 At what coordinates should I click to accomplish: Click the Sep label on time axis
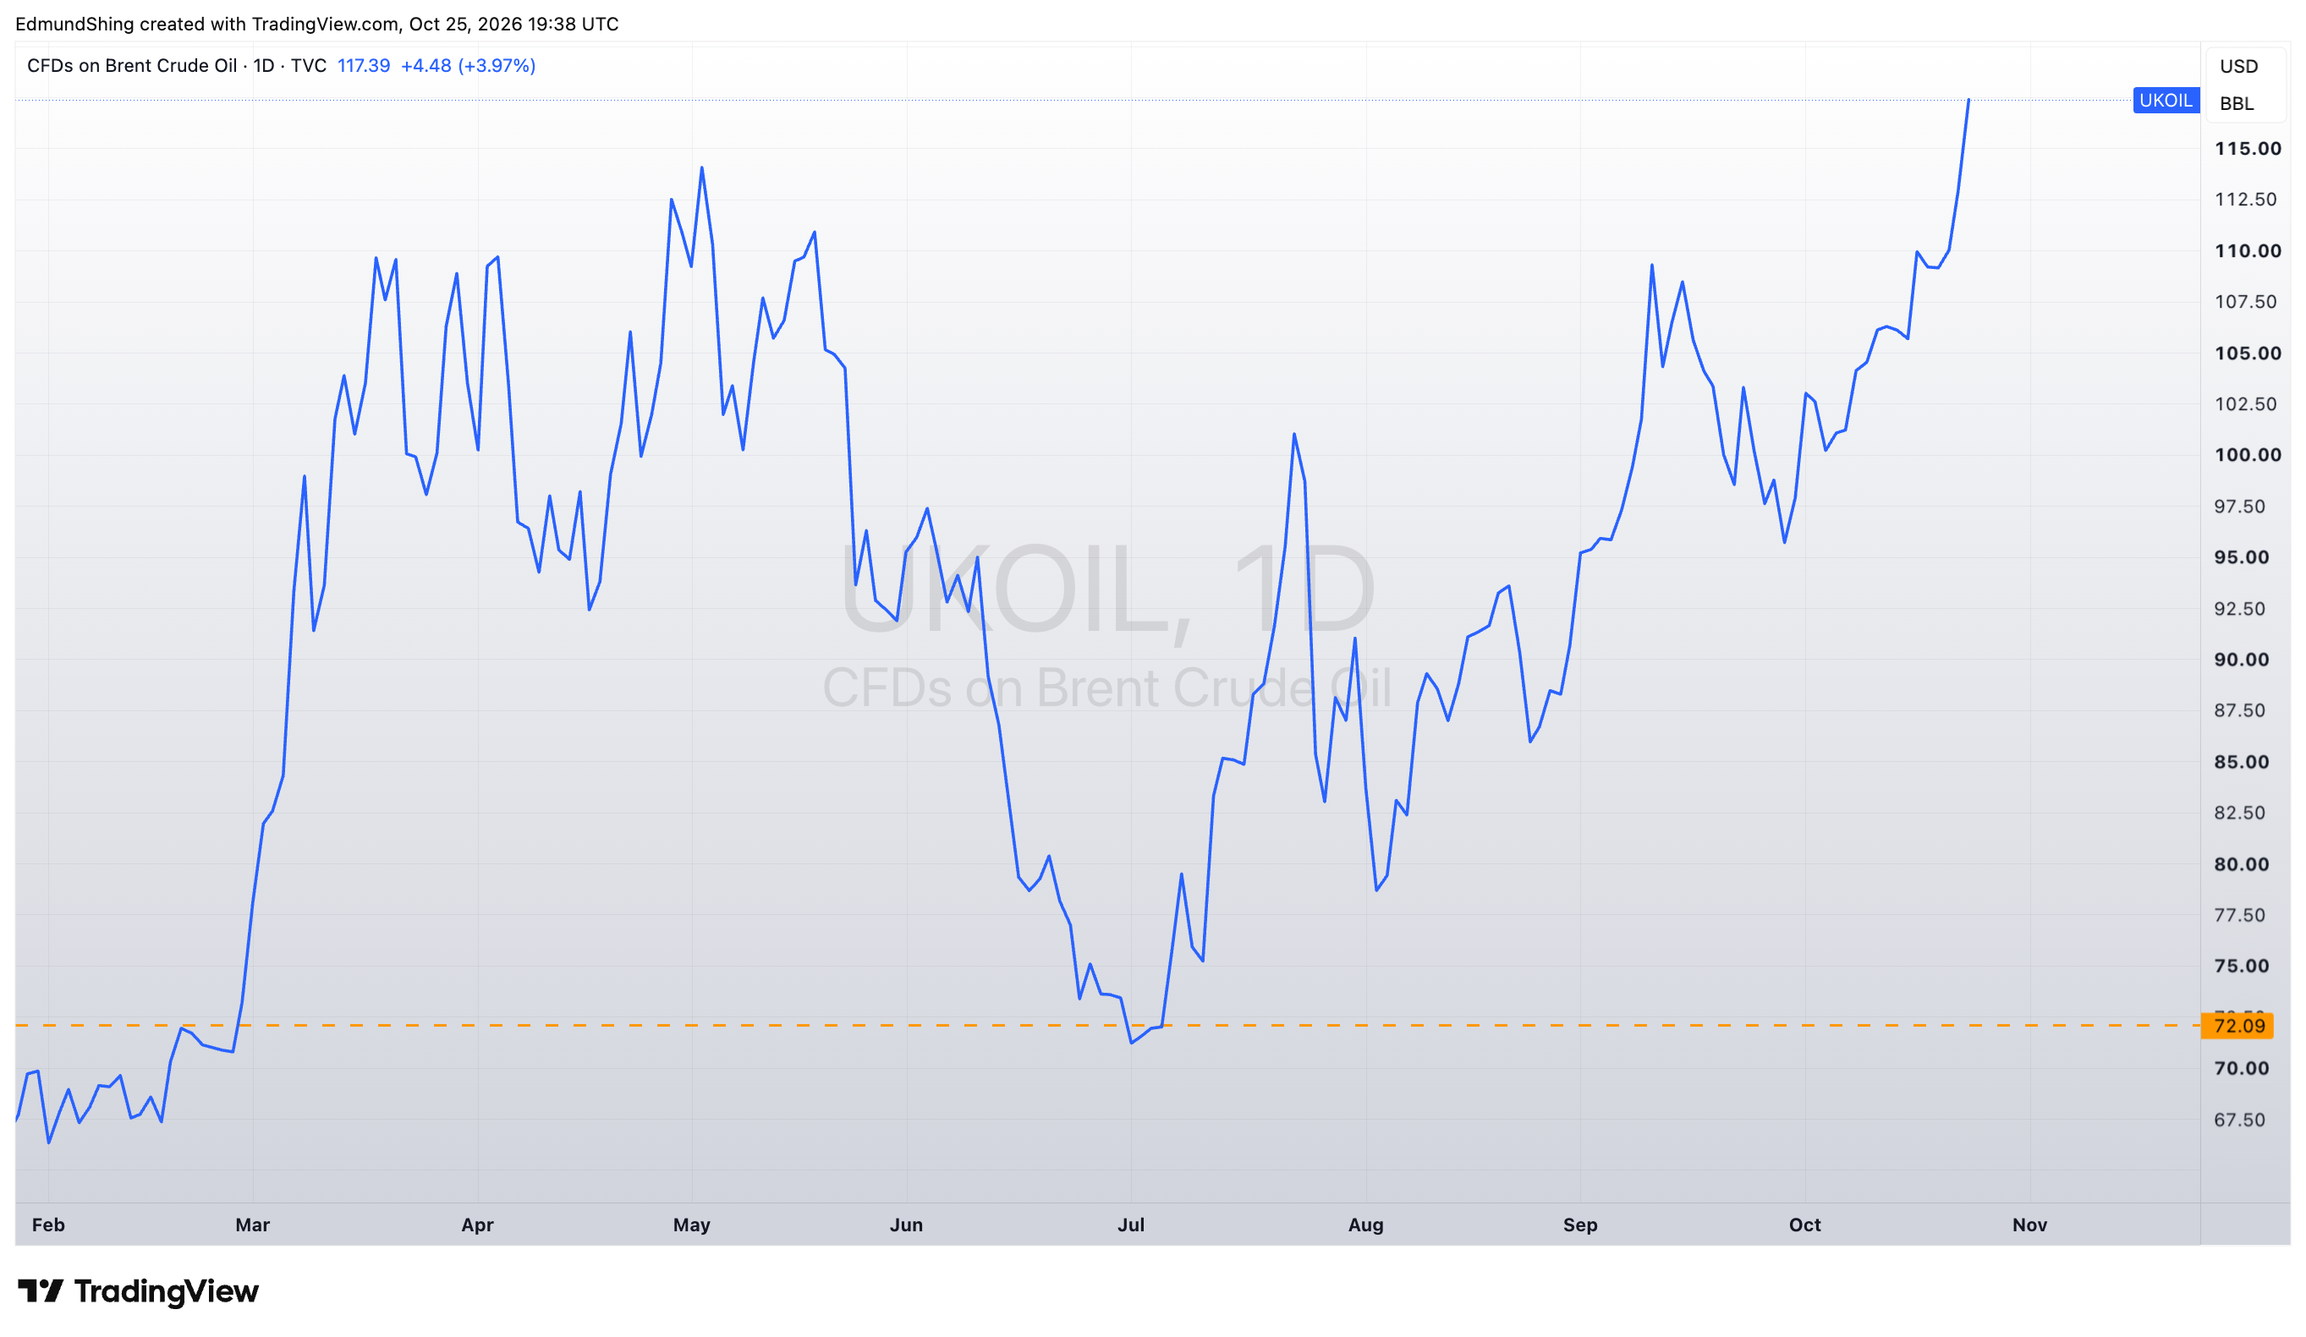1580,1225
